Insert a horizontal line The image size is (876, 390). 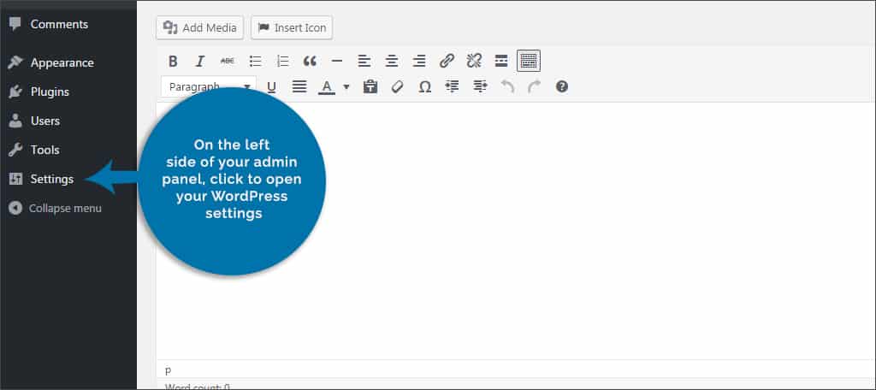[x=337, y=61]
